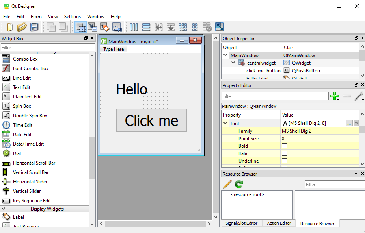Click the Reload resources green arrow icon
Viewport: 365px width, 233px height.
[239, 184]
